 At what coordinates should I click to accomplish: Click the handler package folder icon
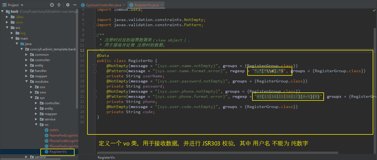32,71
